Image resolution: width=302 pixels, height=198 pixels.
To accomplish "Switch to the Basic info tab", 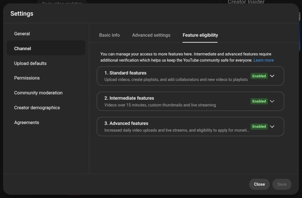I will coord(109,35).
